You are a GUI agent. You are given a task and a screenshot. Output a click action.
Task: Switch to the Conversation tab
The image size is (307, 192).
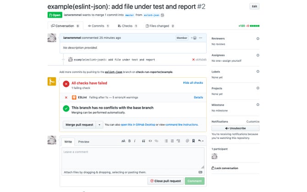(x=65, y=26)
